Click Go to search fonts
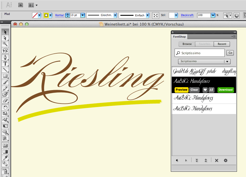 (230, 53)
